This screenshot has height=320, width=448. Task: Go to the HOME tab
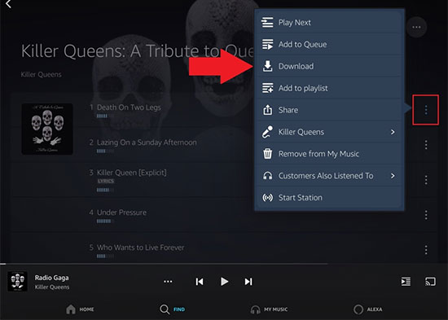(80, 309)
